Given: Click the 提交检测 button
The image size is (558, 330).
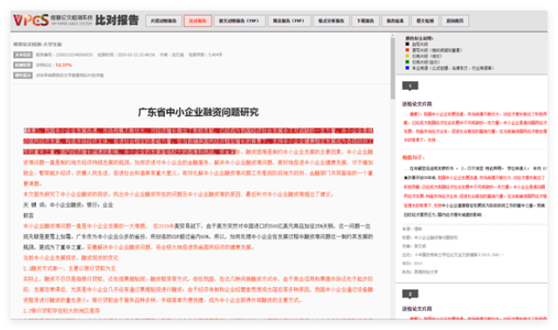Looking at the screenshot, I should point(425,21).
